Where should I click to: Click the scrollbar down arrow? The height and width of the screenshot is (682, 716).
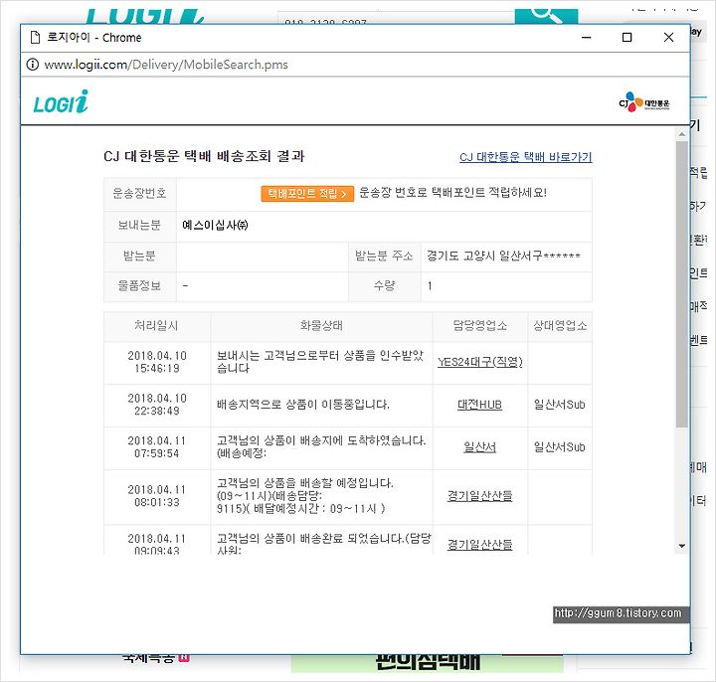pyautogui.click(x=682, y=546)
